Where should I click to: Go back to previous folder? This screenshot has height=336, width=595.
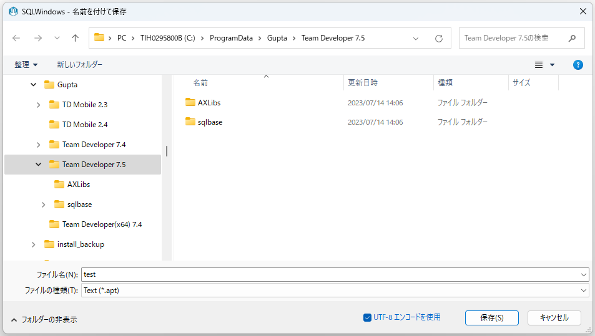click(16, 38)
